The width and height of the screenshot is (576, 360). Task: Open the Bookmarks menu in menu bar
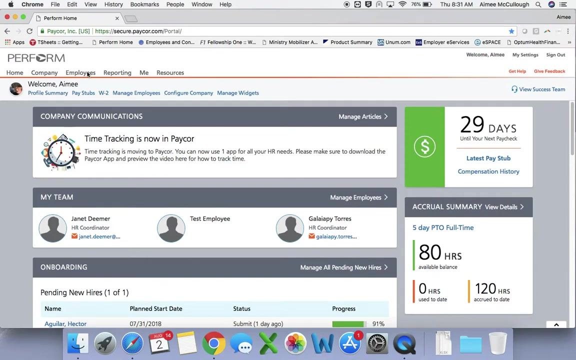point(144,4)
